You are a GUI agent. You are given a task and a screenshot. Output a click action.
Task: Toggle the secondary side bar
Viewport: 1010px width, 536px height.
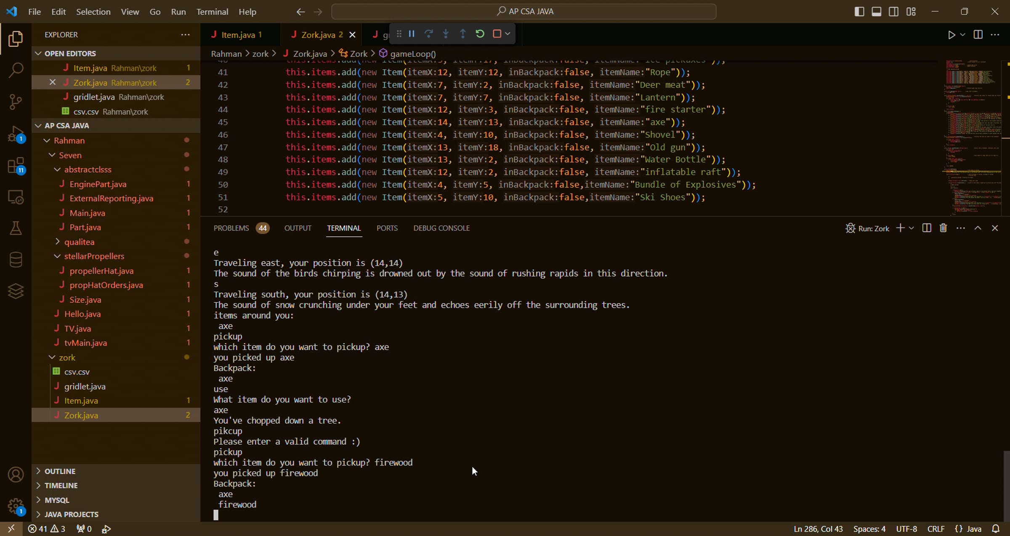[x=894, y=12]
